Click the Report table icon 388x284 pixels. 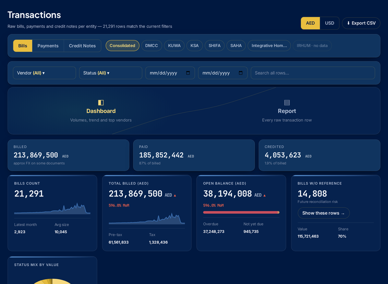click(287, 102)
